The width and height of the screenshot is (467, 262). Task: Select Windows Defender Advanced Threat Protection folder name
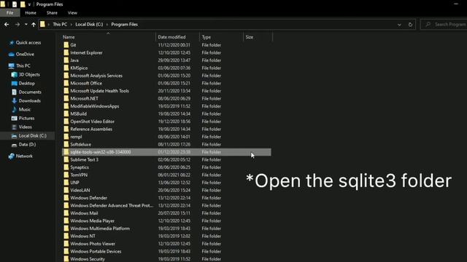112,205
